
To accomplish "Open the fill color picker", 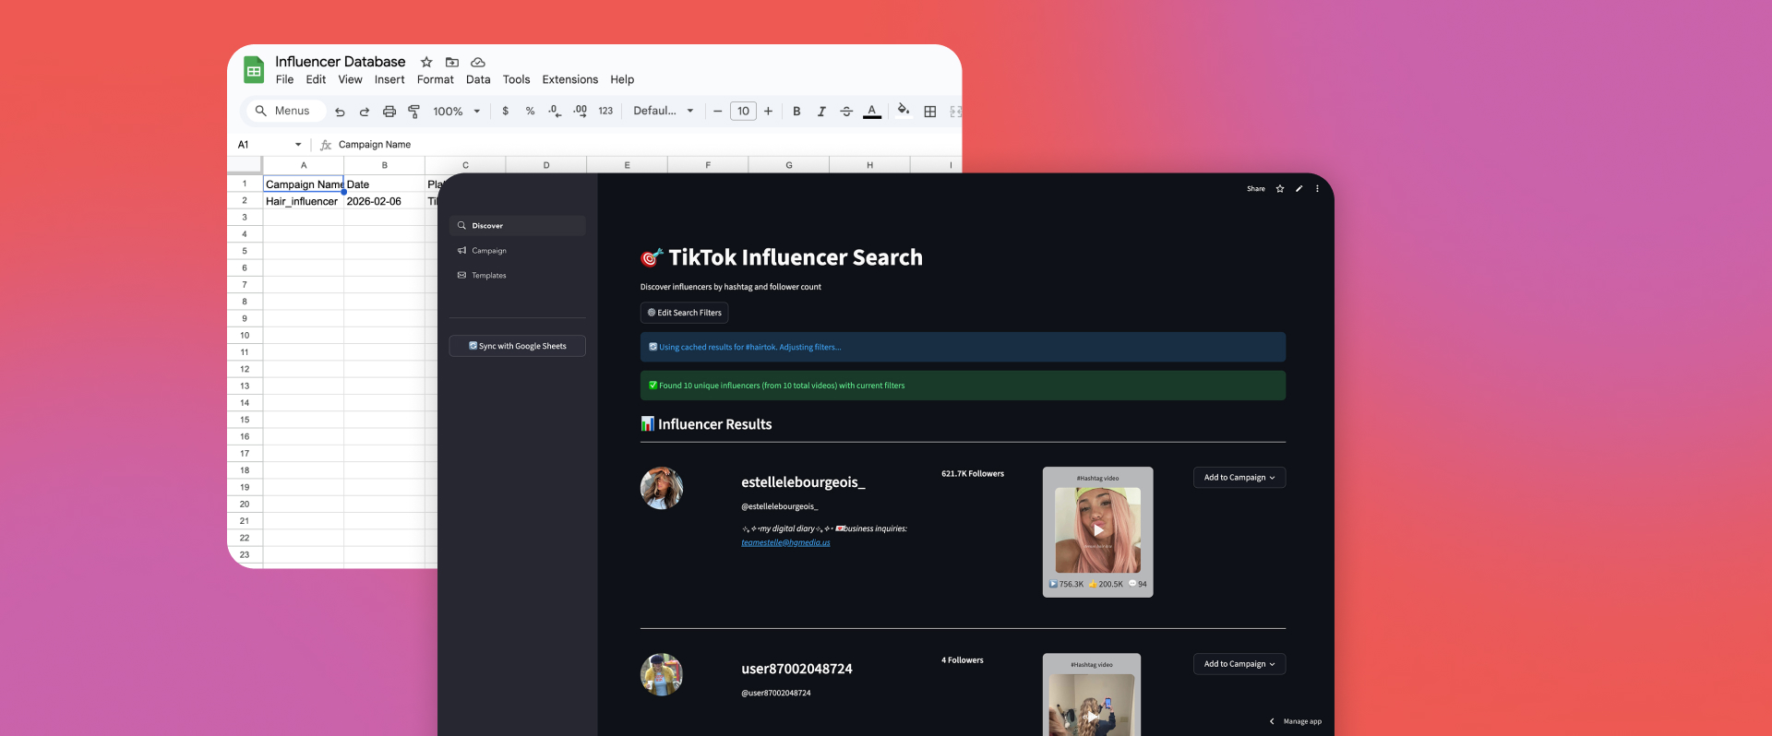I will (903, 111).
